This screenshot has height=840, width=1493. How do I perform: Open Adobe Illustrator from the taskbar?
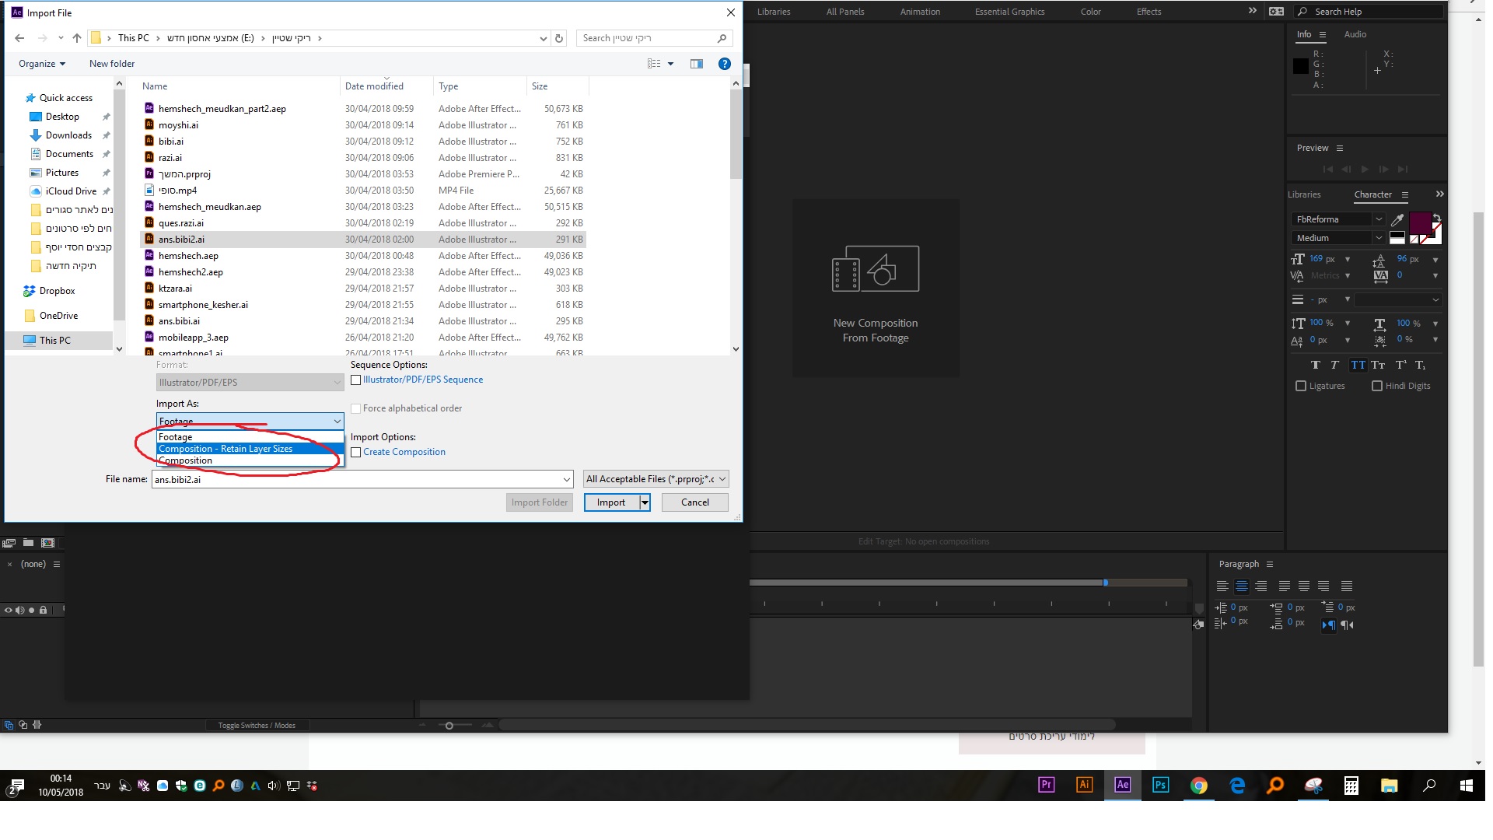coord(1084,785)
